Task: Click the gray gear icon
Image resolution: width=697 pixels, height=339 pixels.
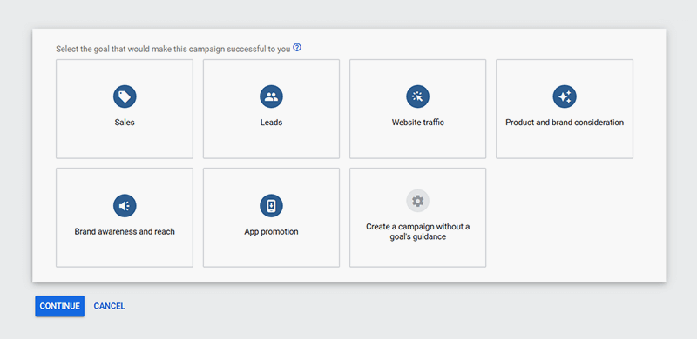Action: [x=418, y=201]
